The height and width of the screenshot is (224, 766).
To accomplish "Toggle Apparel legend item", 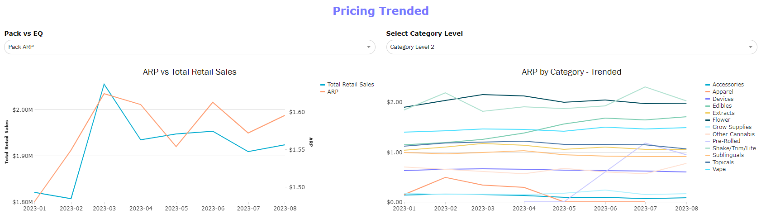I will coord(723,92).
